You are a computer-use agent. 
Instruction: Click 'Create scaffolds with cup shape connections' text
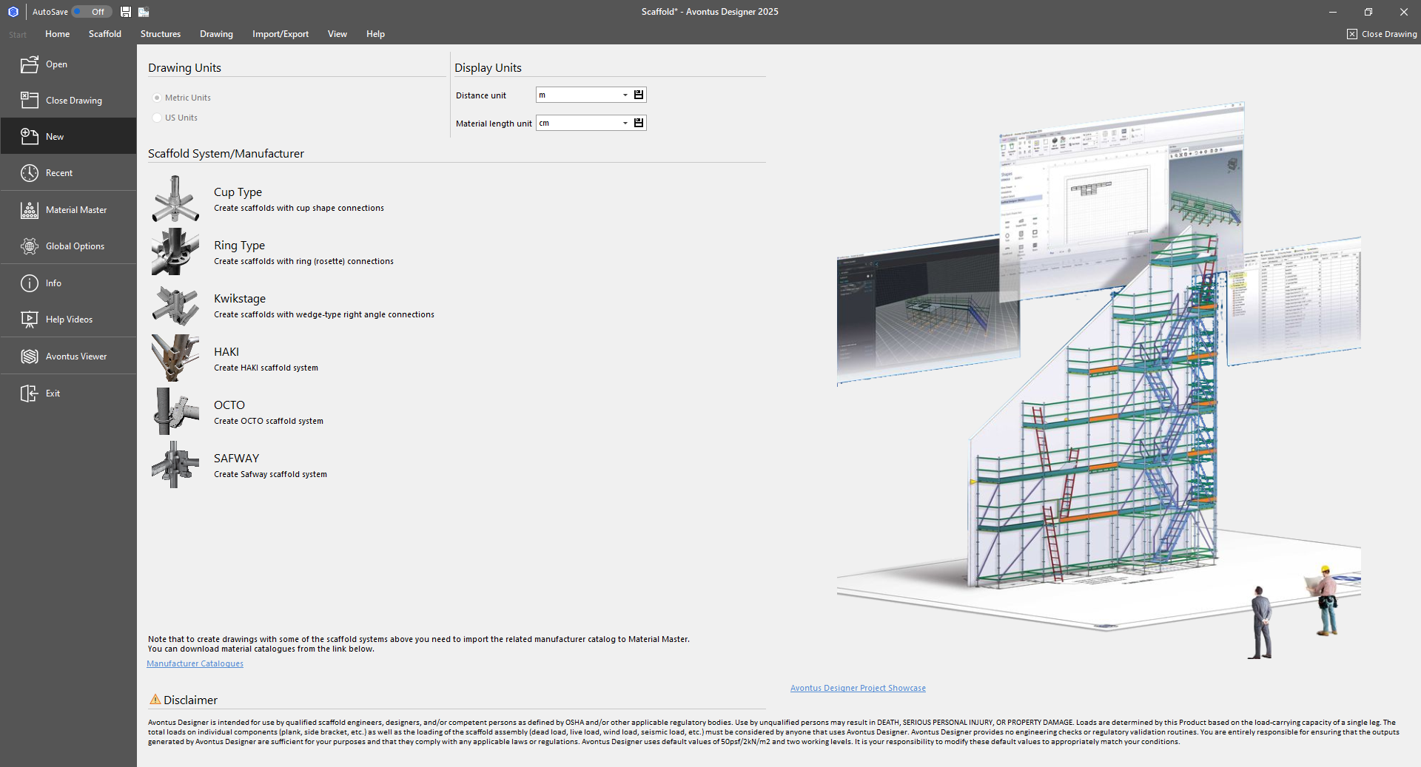[299, 209]
